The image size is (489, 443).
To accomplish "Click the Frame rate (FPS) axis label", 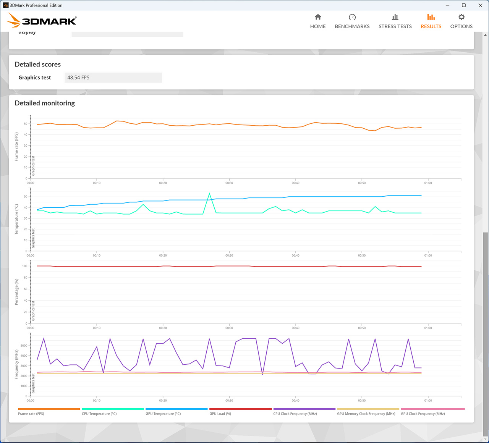I will coord(16,147).
